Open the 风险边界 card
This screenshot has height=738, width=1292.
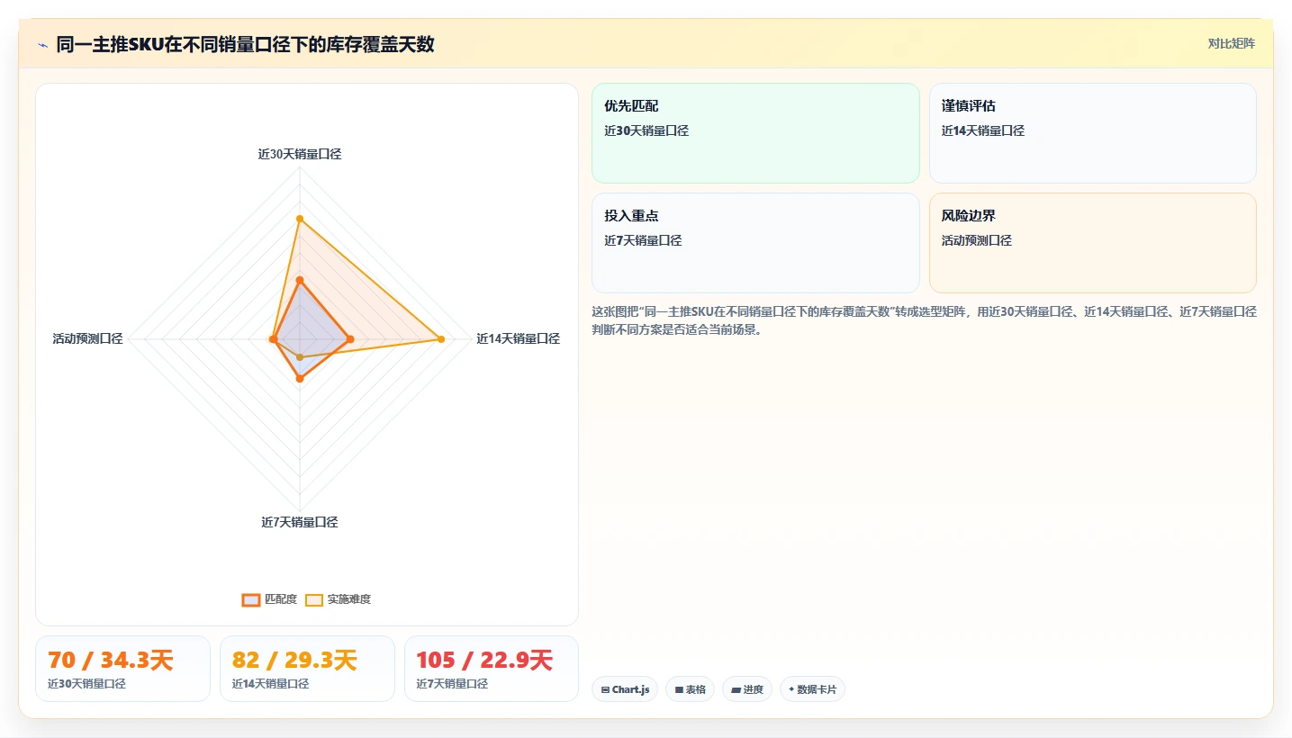click(1092, 243)
